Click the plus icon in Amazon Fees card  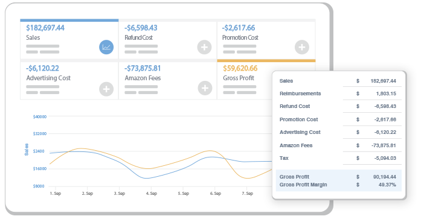pyautogui.click(x=205, y=88)
